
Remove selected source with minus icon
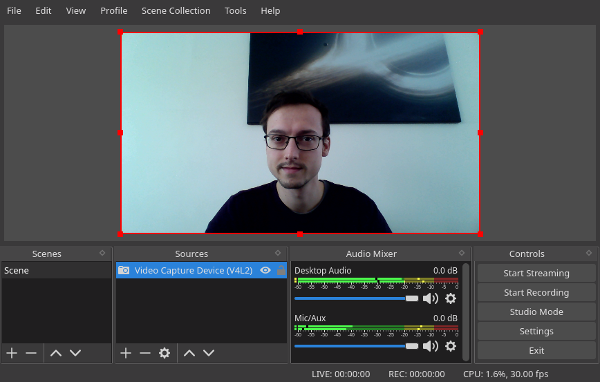tap(145, 353)
